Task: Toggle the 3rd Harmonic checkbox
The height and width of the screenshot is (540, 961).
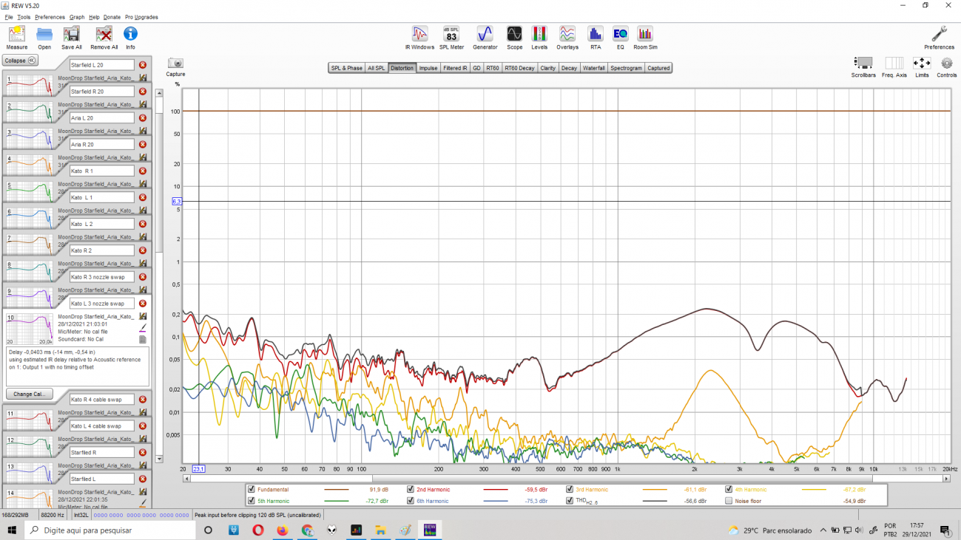Action: 570,489
